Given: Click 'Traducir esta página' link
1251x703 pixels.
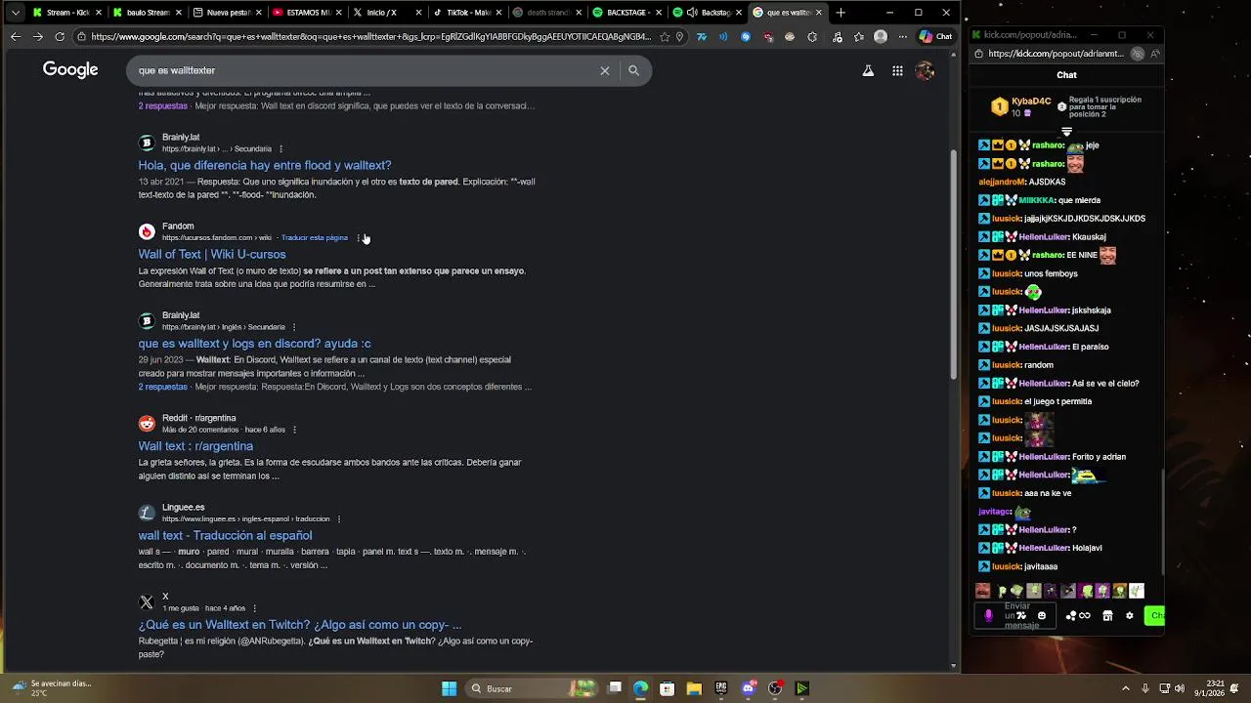Looking at the screenshot, I should pos(315,238).
